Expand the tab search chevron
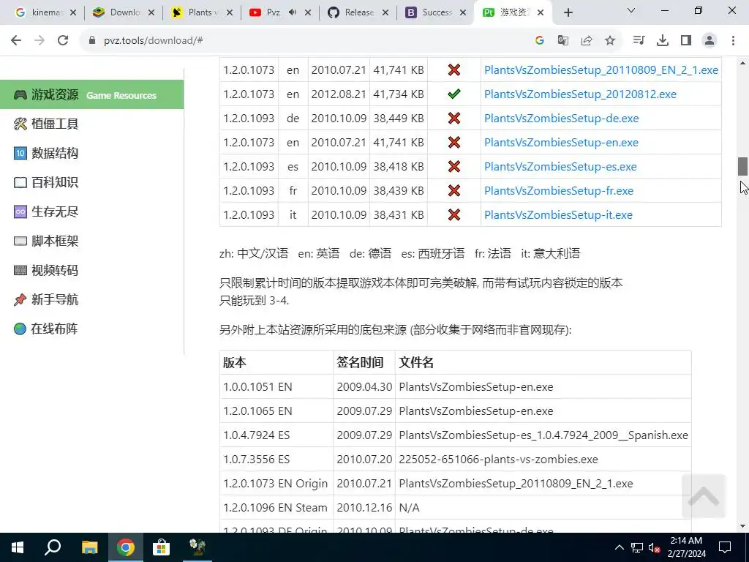Screen dimensions: 749x562 (x=631, y=10)
